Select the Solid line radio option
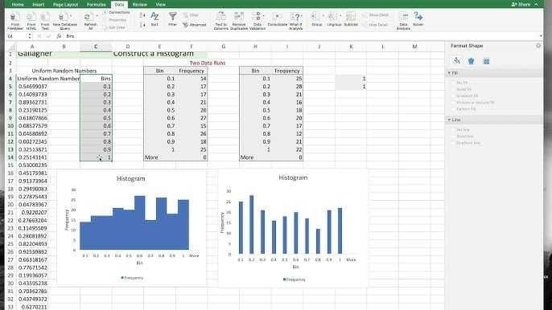552x310 pixels. (453, 136)
